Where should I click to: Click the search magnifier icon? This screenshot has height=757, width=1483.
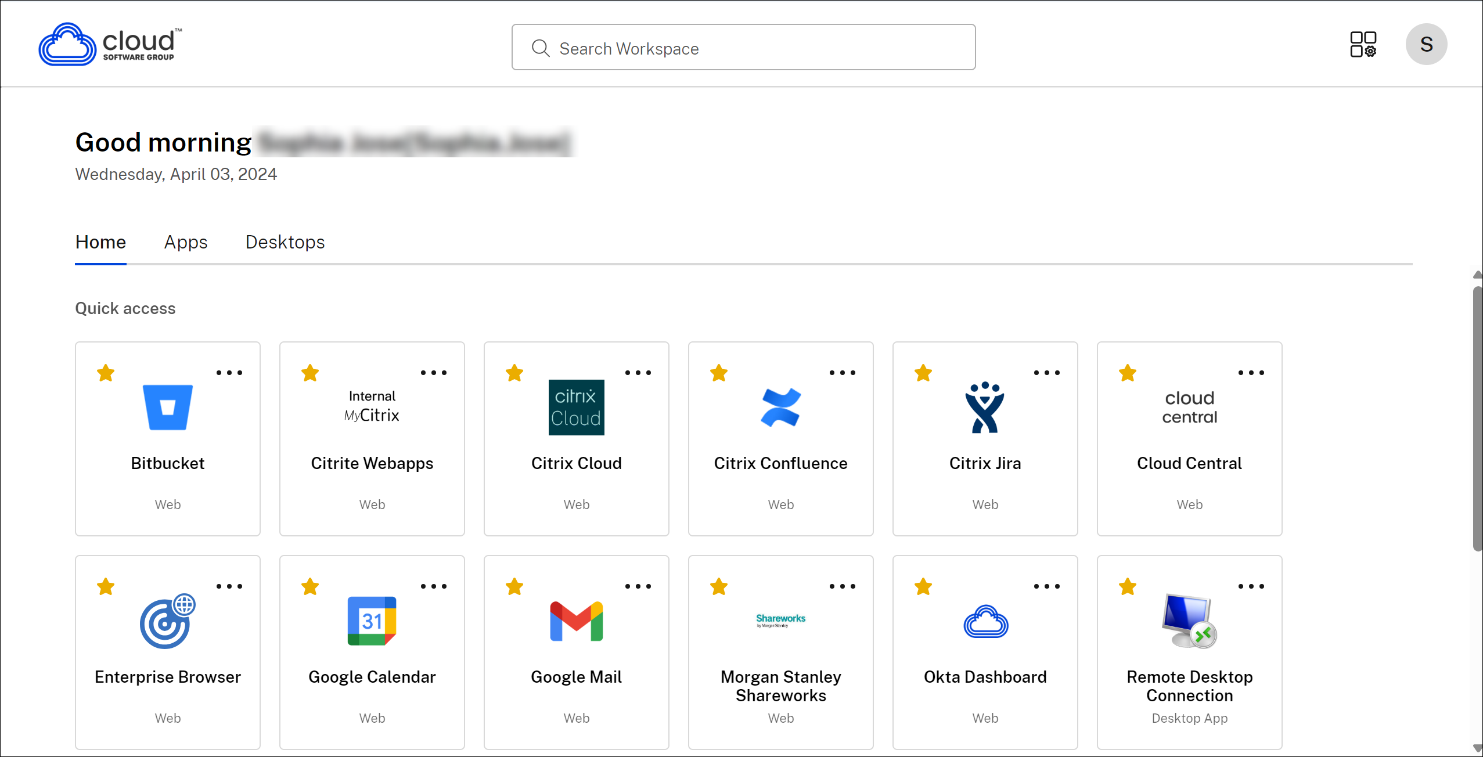[x=540, y=48]
